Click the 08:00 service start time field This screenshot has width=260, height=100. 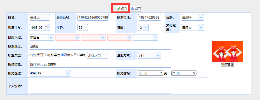tap(151, 73)
